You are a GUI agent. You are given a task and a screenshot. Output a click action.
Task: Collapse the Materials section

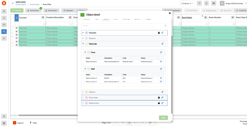point(83,44)
